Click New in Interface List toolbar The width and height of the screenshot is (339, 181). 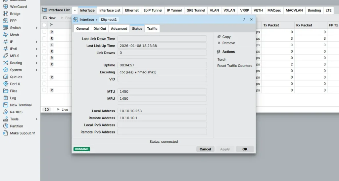pos(49,18)
